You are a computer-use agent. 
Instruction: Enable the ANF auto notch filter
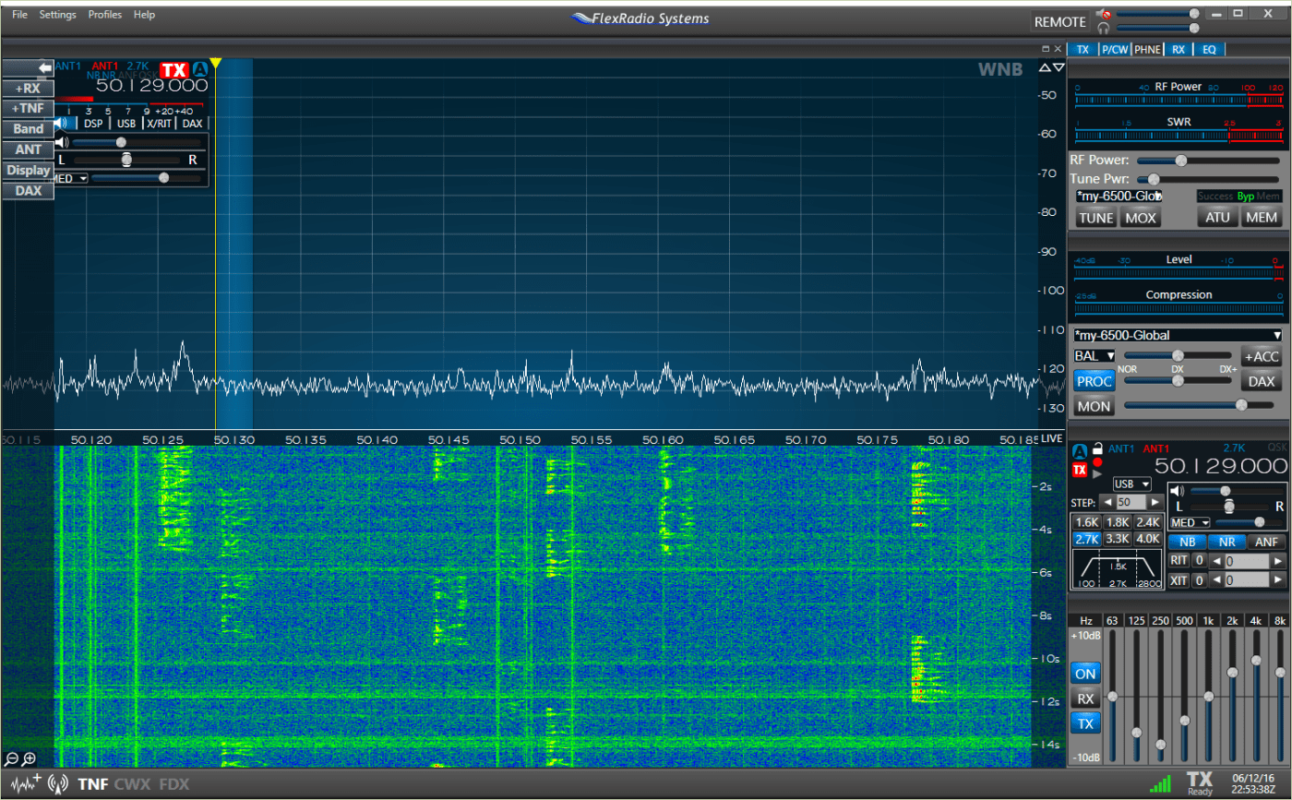point(1266,542)
